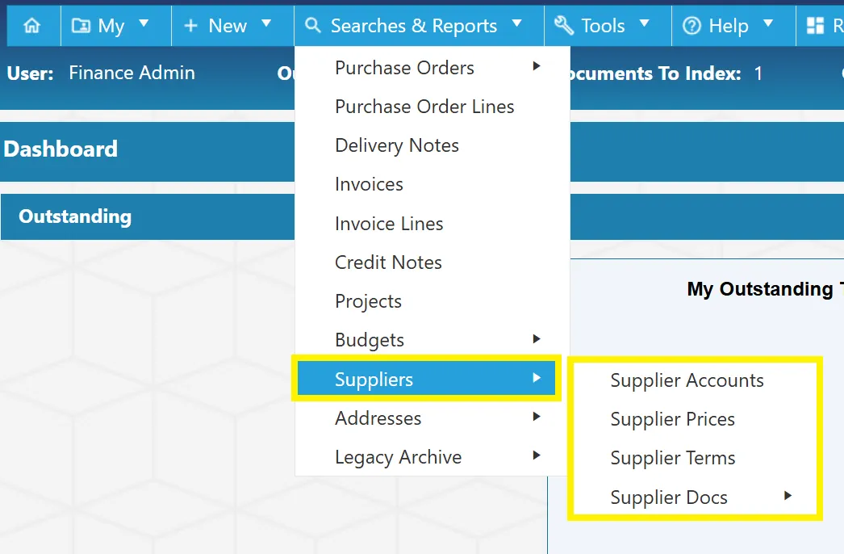The image size is (844, 554).
Task: Toggle the Searches & Reports dropdown arrow
Action: [x=516, y=23]
